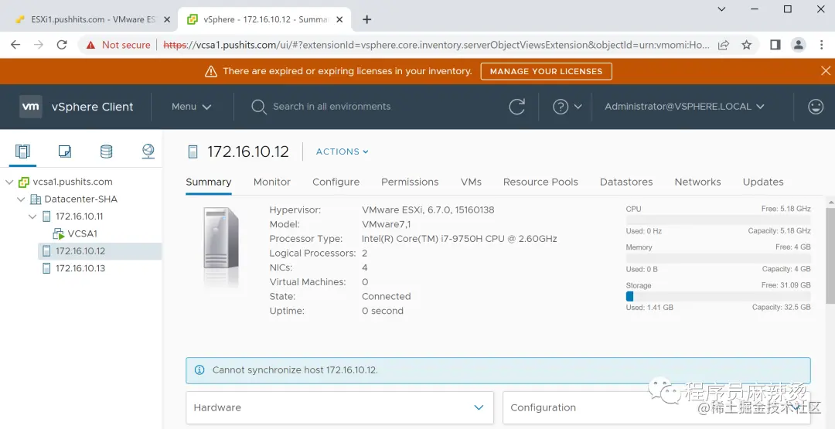Screen dimensions: 835x429
Task: Click the MANAGE YOUR LICENSES button
Action: [546, 71]
